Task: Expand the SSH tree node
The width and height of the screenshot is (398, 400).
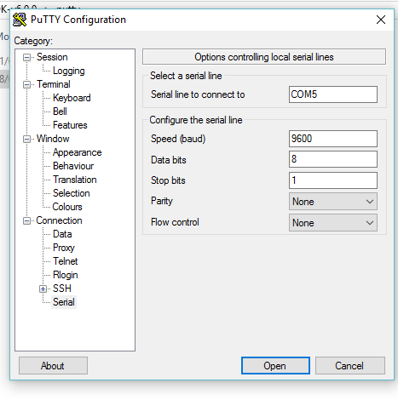Action: pyautogui.click(x=43, y=289)
